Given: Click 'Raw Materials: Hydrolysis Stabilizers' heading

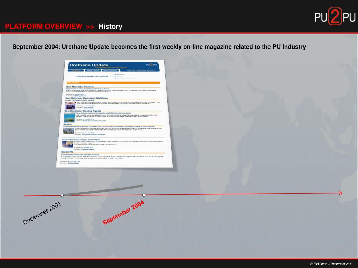Looking at the screenshot, I should pos(87,98).
